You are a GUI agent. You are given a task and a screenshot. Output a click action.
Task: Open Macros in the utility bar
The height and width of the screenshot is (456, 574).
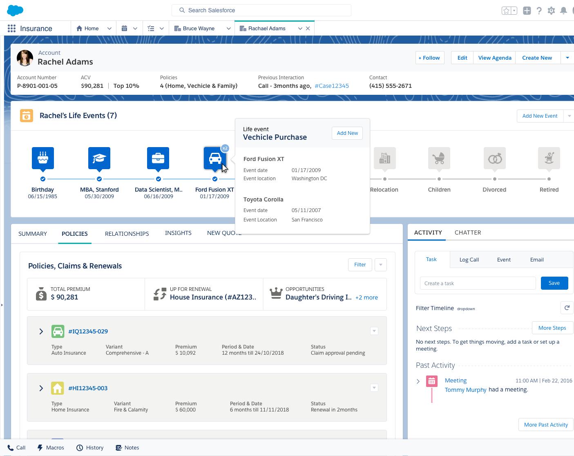click(51, 448)
